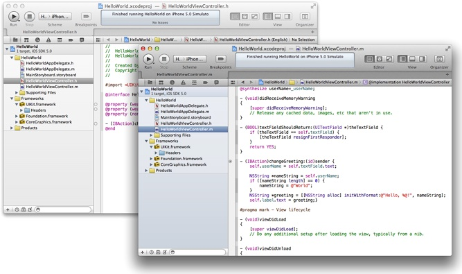Toggle Breakpoints button in back window
462x274 pixels.
pyautogui.click(x=86, y=17)
